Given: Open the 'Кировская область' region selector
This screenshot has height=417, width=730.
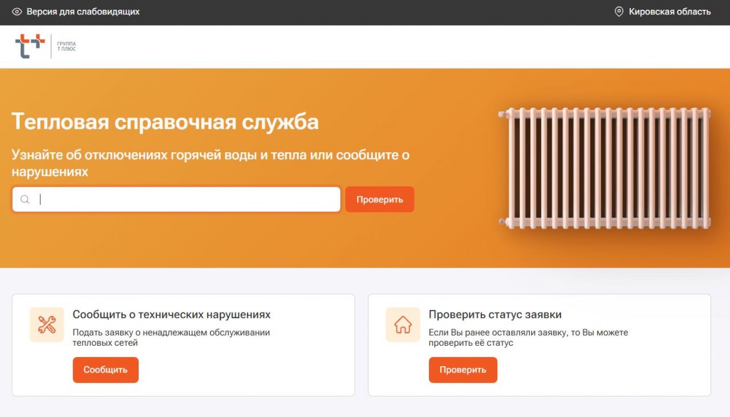Looking at the screenshot, I should coord(670,12).
